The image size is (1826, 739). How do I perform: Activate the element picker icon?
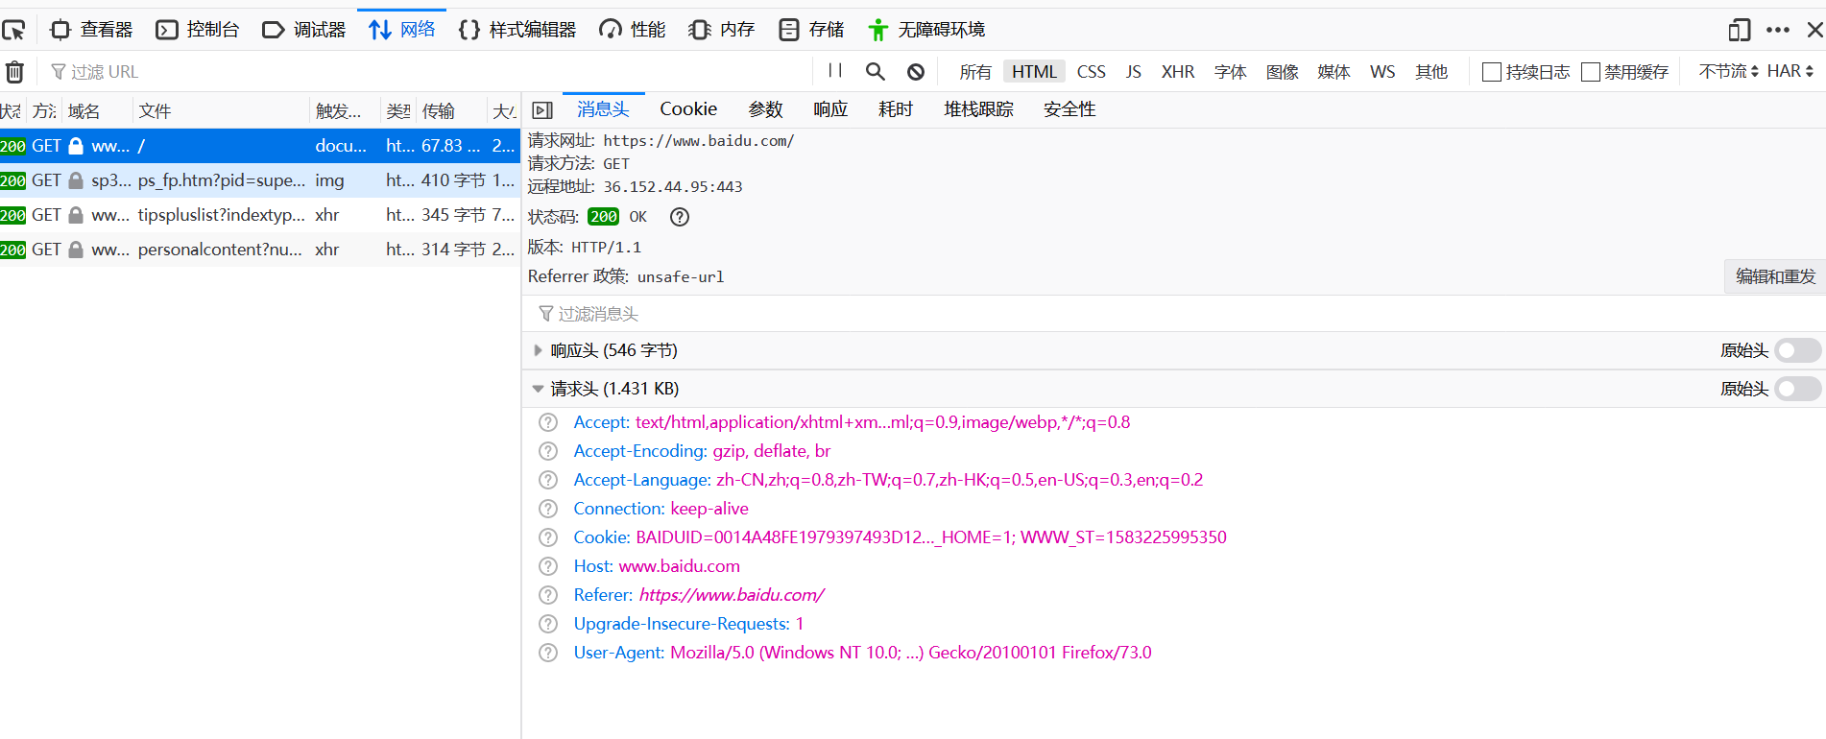tap(14, 30)
